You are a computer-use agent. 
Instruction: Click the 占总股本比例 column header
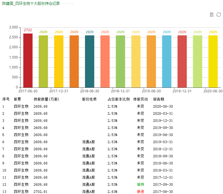tap(119, 99)
